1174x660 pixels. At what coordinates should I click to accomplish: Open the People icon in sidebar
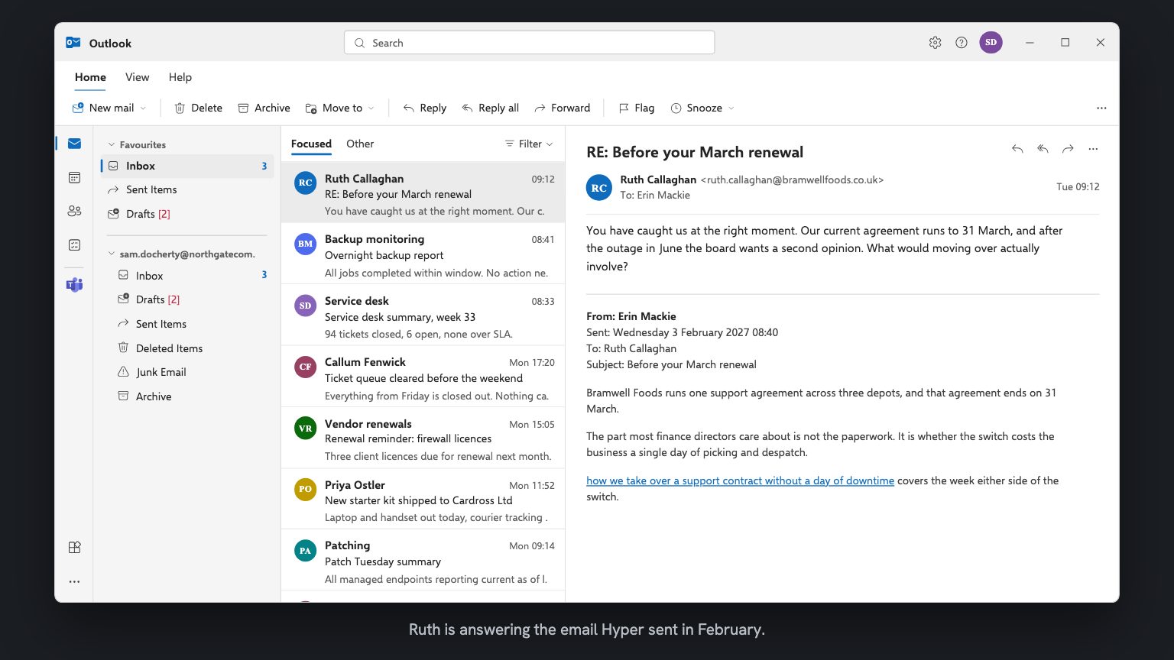click(74, 211)
